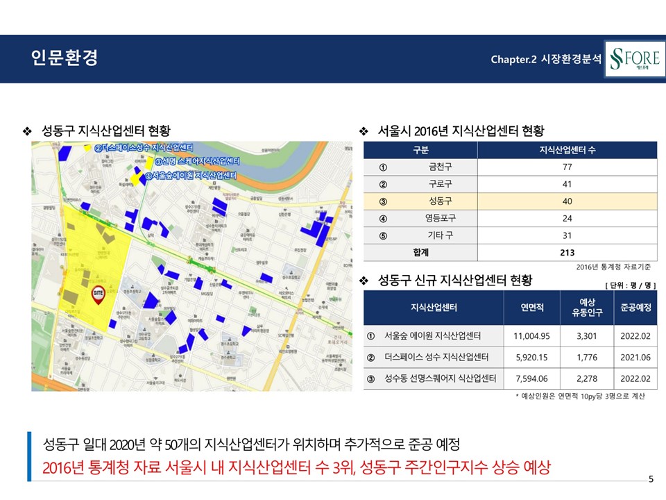666x500 pixels.
Task: Click the 영등포구 table cell
Action: 440,218
